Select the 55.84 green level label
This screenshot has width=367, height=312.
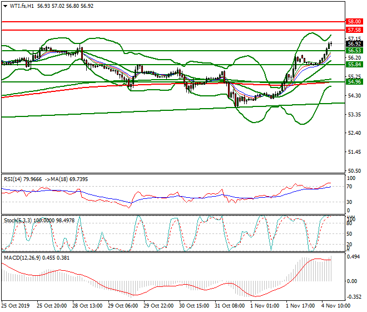[x=354, y=64]
